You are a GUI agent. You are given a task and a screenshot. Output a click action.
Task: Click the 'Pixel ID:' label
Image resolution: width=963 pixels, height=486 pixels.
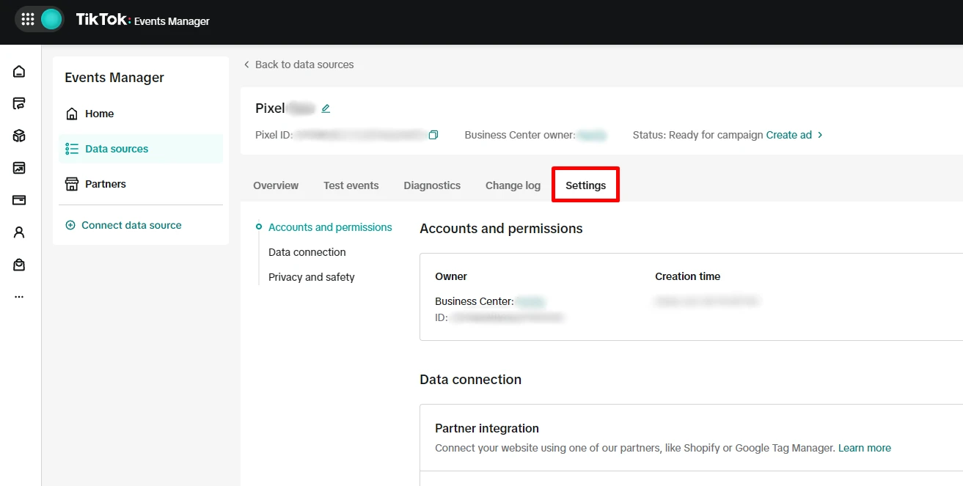tap(274, 135)
